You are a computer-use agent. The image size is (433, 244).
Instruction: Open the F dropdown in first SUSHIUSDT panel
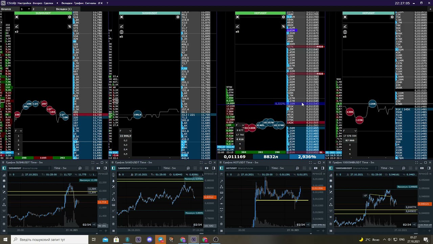19,131
